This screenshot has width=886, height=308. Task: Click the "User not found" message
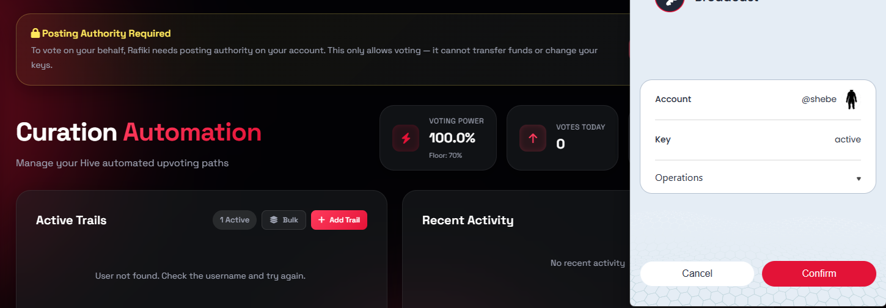200,276
